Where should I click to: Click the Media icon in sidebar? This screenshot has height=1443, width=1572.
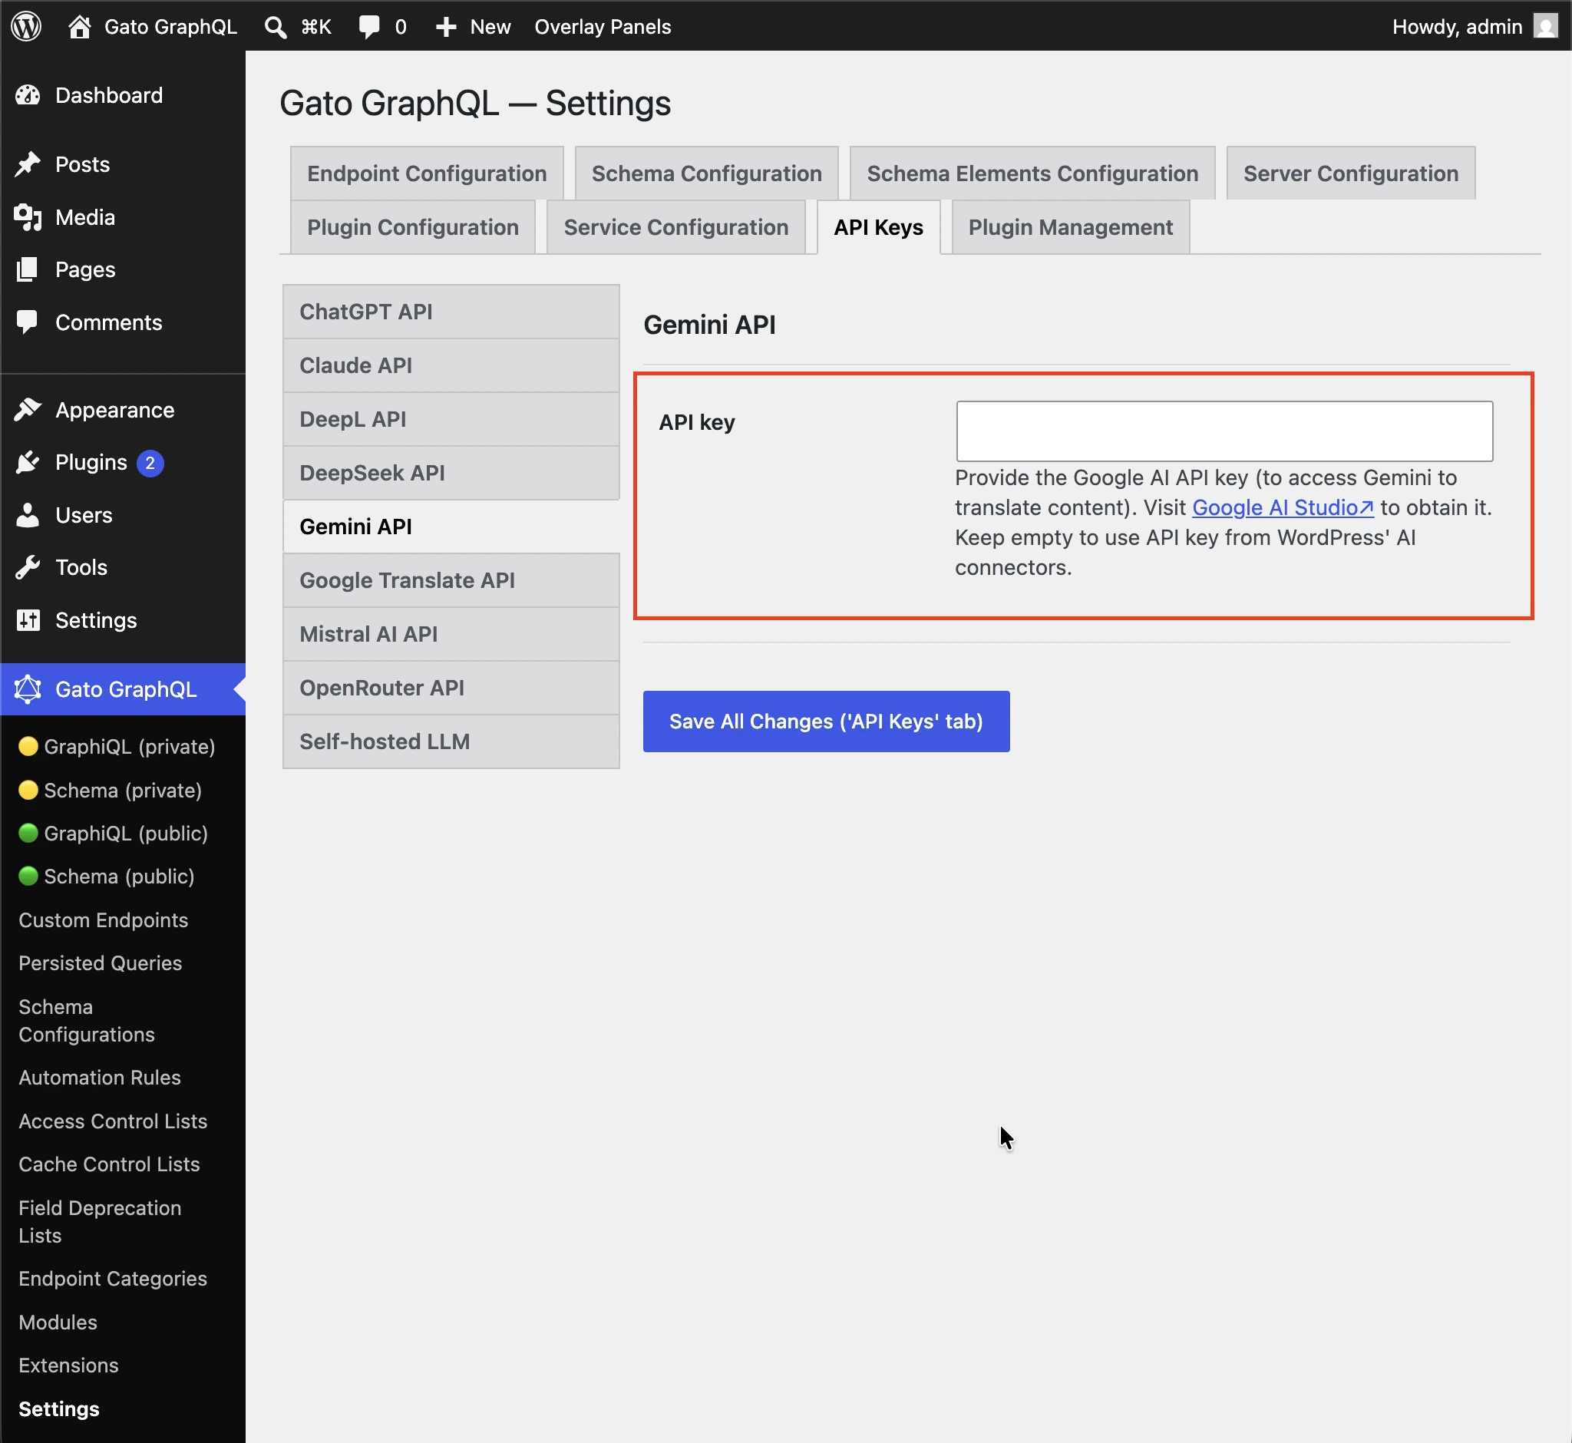[28, 217]
